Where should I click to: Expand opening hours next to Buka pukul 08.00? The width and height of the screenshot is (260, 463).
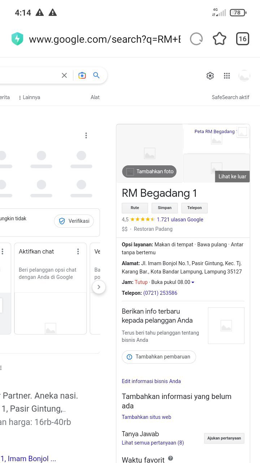(x=193, y=283)
